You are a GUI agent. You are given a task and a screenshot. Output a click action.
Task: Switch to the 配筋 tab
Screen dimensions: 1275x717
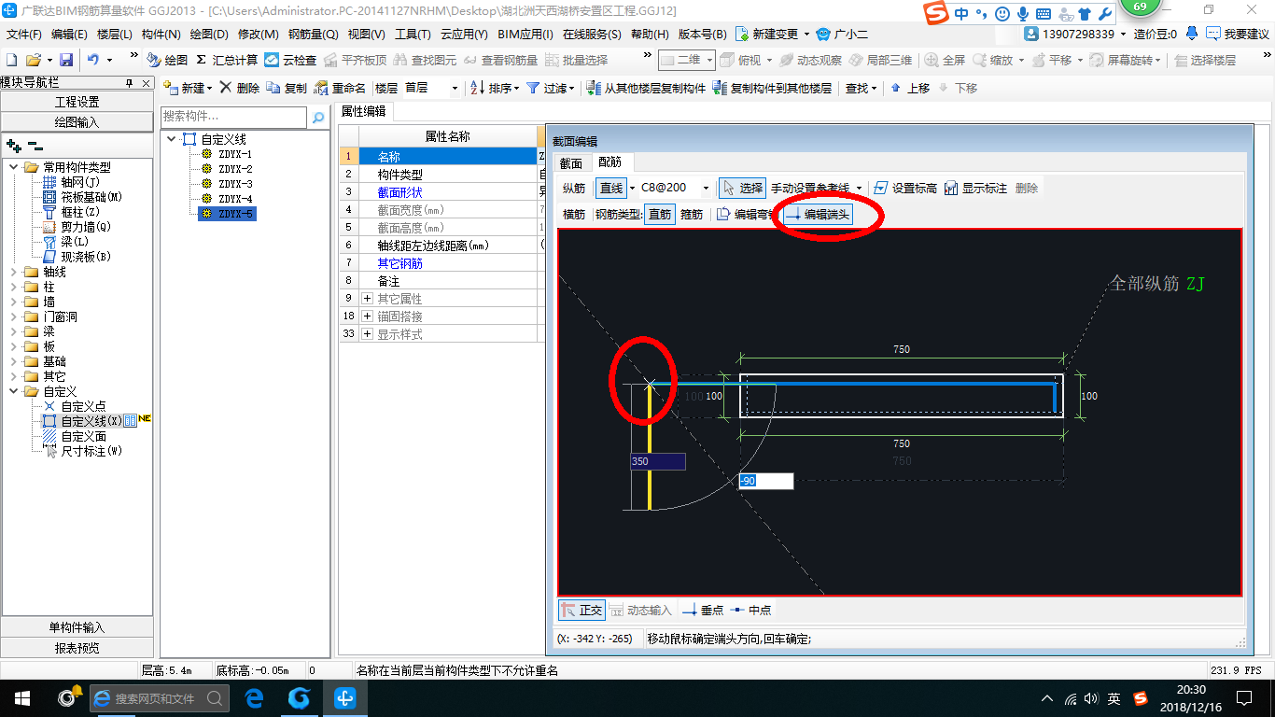click(609, 162)
